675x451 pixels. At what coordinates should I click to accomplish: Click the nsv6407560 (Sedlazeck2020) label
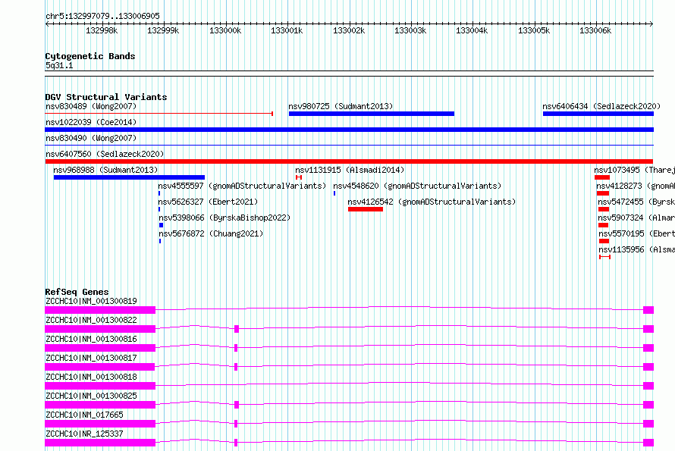(105, 154)
